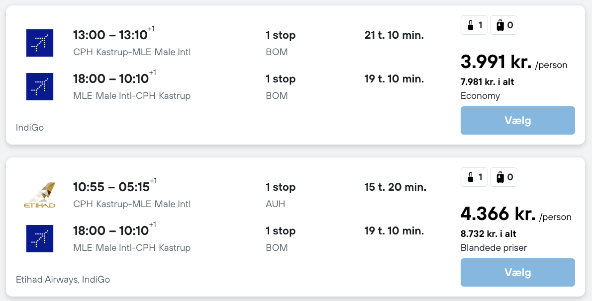Click the IndiGo logo beside the 13:00 departure

[x=40, y=43]
